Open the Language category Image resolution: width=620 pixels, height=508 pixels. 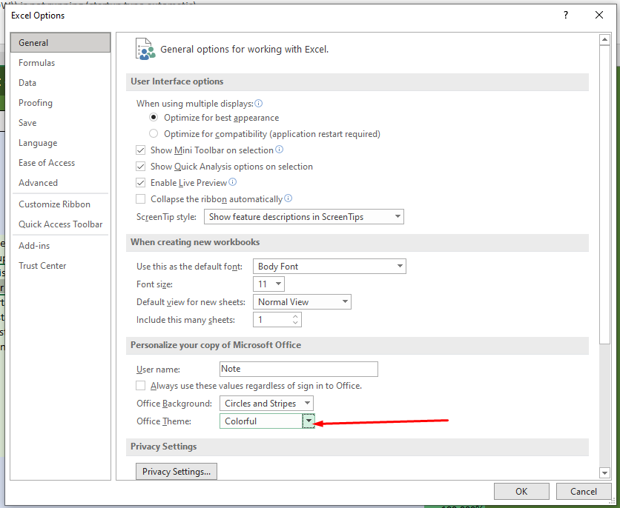tap(61, 143)
